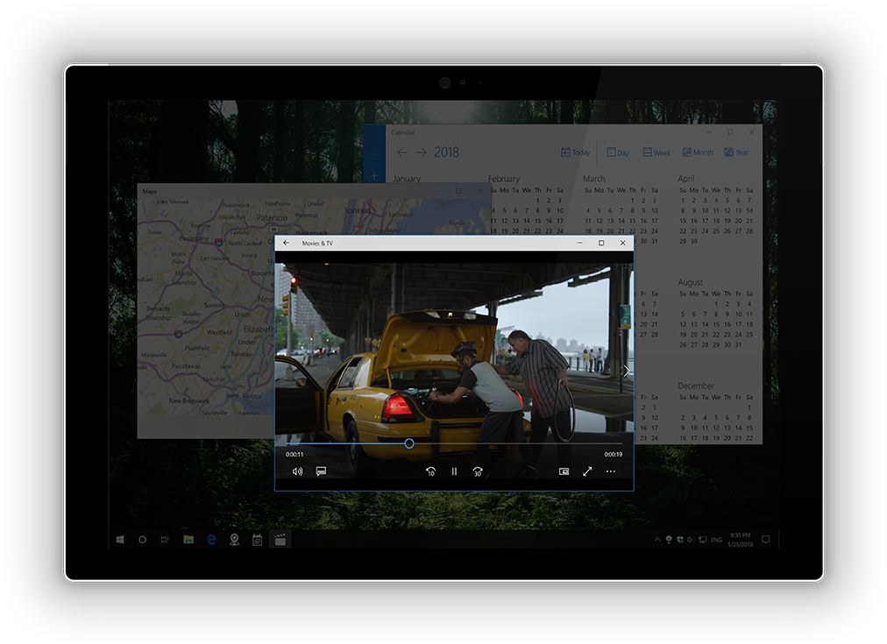Open the December month in Calendar
The image size is (887, 644).
[x=696, y=386]
